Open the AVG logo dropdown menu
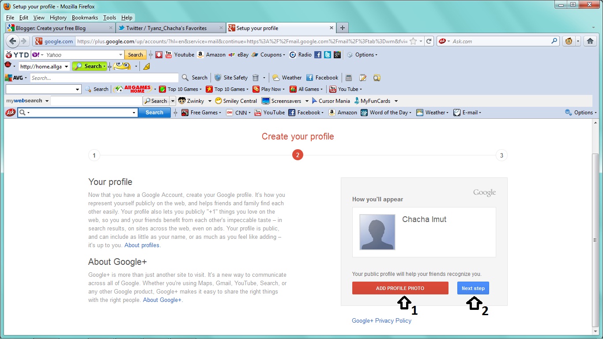The width and height of the screenshot is (603, 339). point(16,78)
